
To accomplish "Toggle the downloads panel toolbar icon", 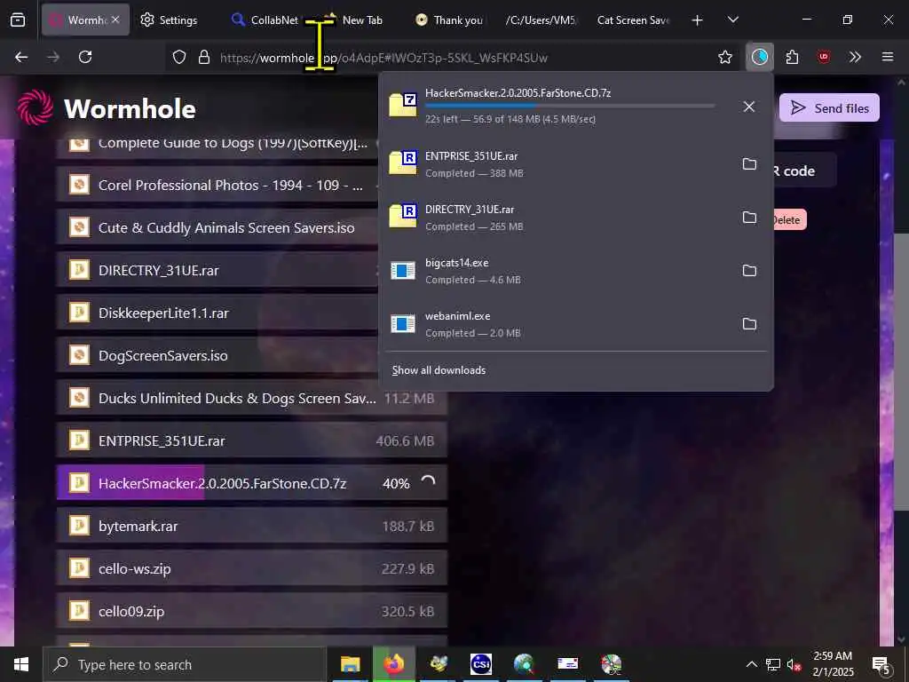I will click(760, 57).
